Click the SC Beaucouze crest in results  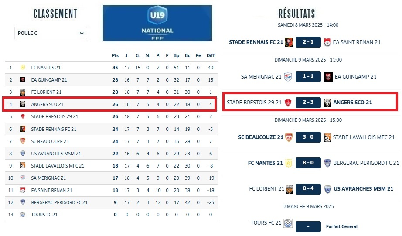coord(289,137)
